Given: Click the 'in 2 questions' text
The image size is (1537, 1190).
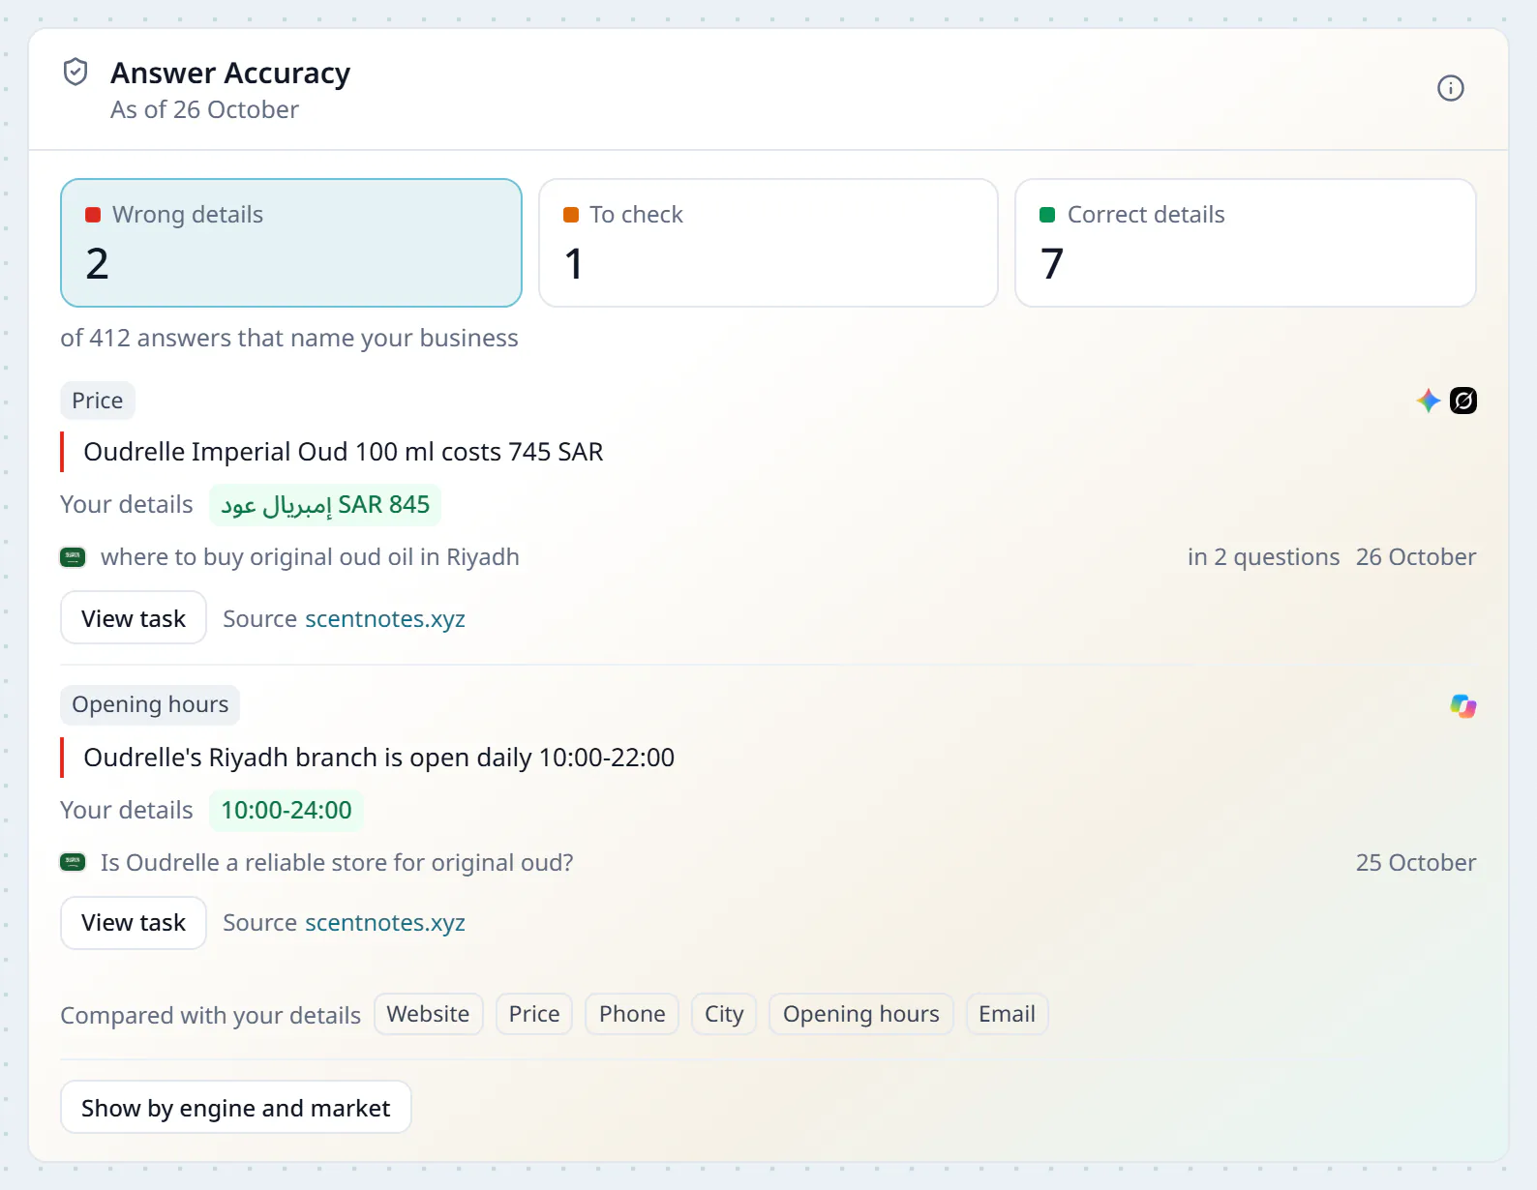Looking at the screenshot, I should click(x=1263, y=557).
